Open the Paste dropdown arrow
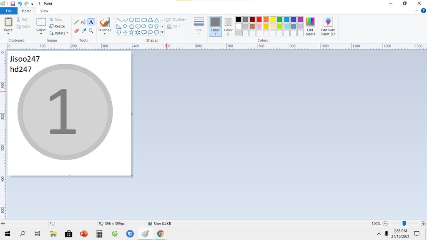Image resolution: width=427 pixels, height=240 pixels. point(8,34)
